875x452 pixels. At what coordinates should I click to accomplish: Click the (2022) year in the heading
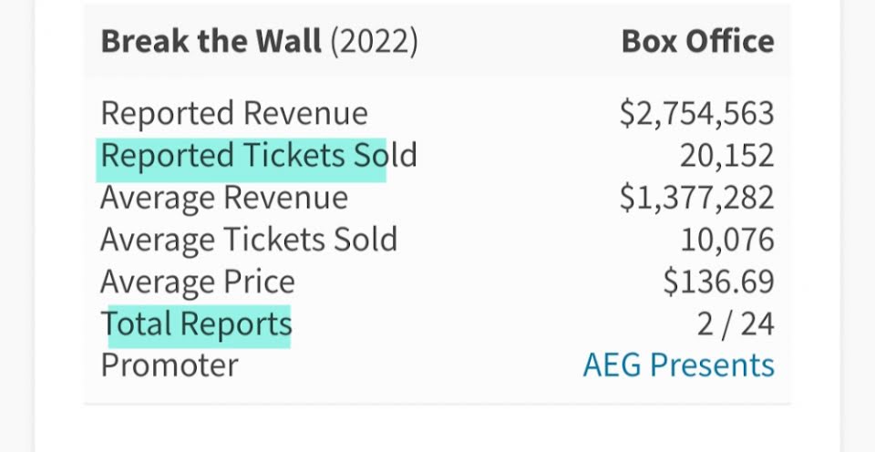coord(374,42)
